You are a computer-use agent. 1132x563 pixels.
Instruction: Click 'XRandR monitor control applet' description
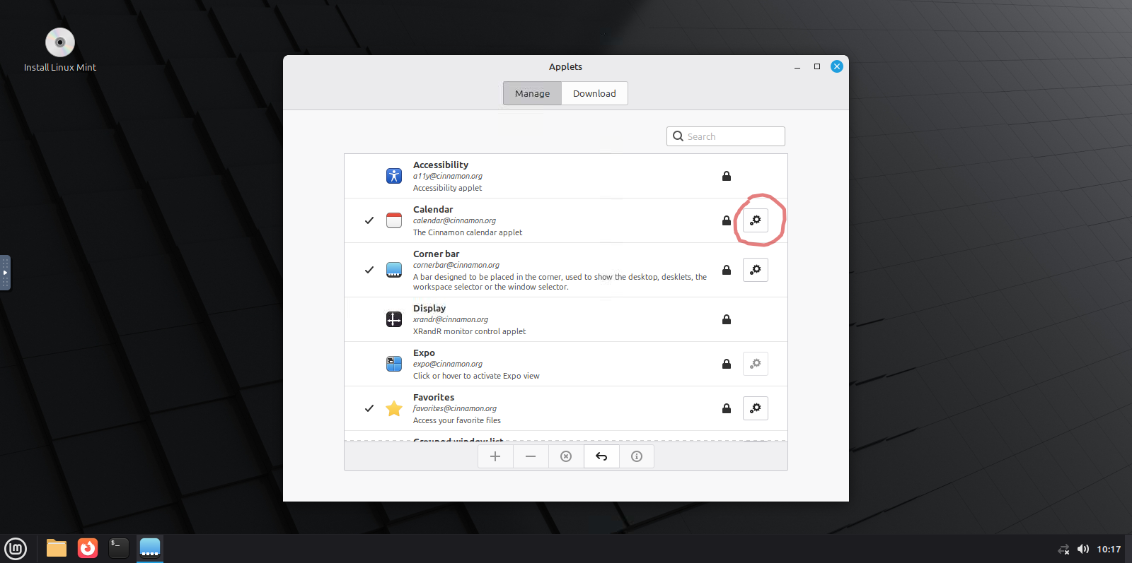470,331
